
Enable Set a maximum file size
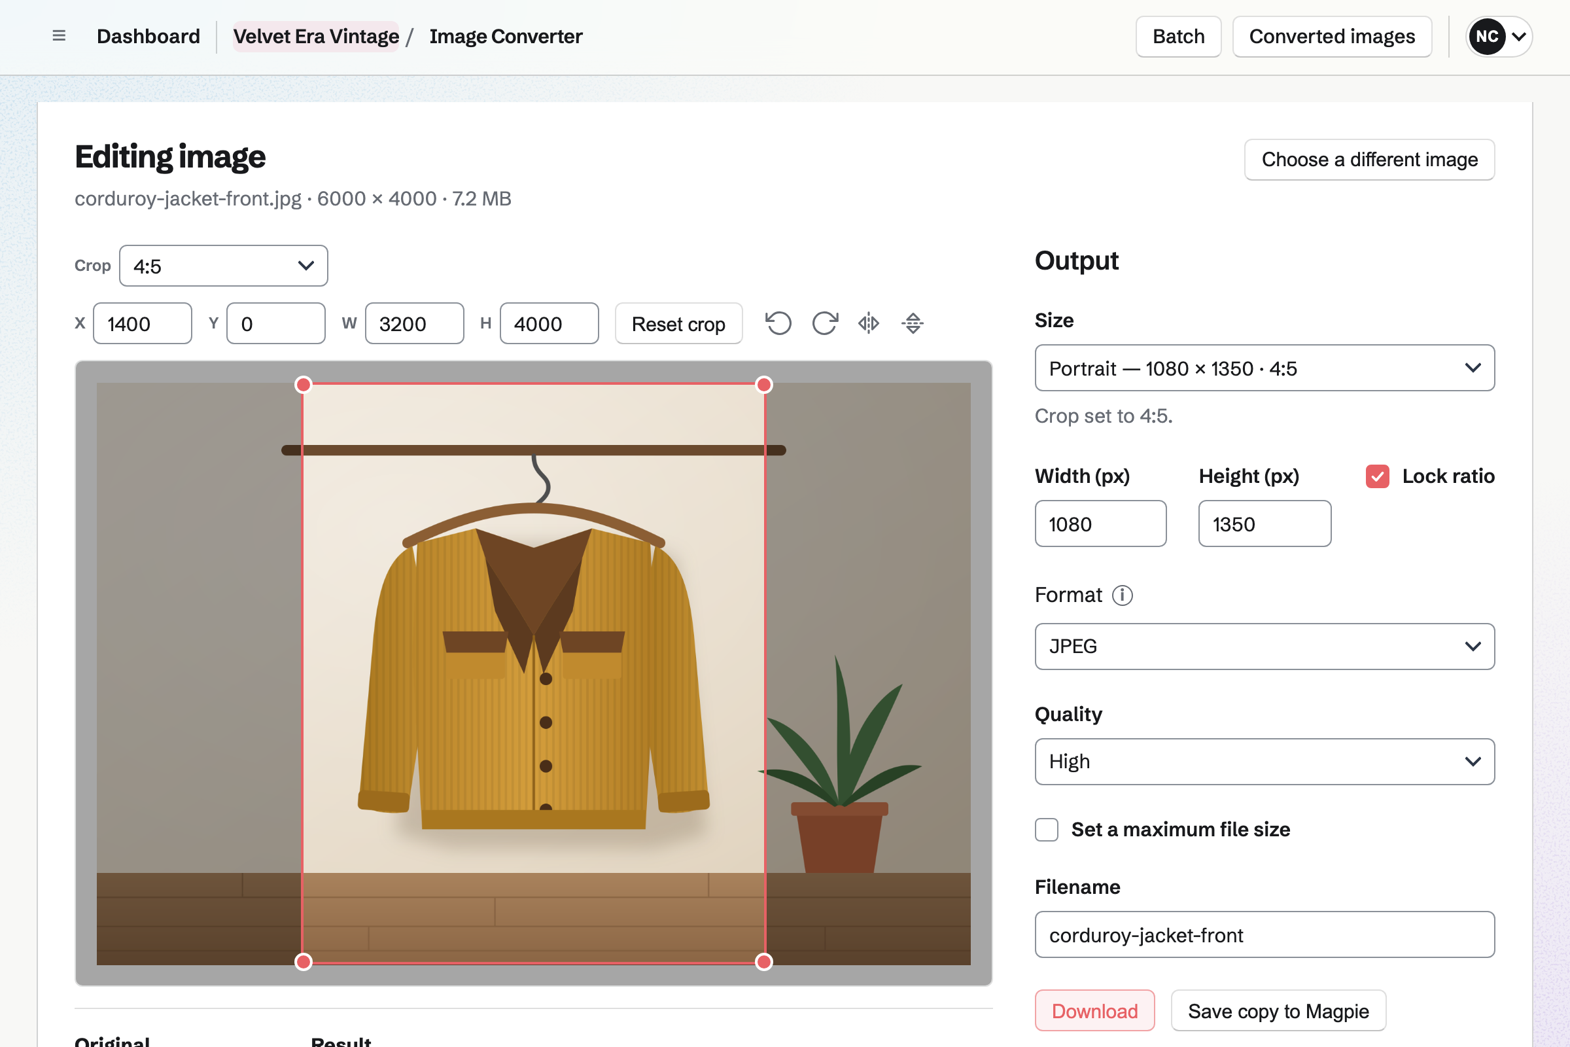point(1047,829)
